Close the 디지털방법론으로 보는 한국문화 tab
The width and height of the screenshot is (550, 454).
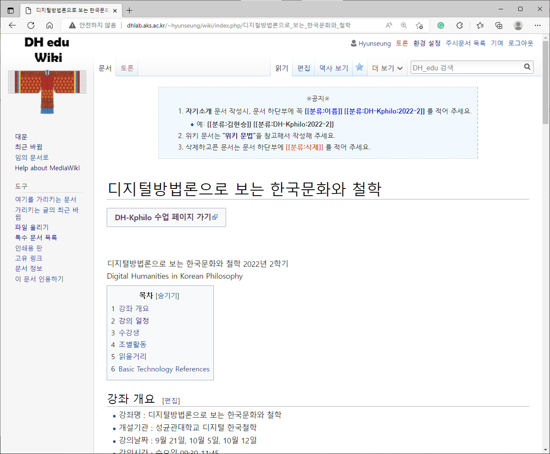115,11
